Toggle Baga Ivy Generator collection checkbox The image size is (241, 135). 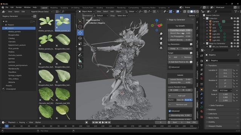(x=232, y=43)
